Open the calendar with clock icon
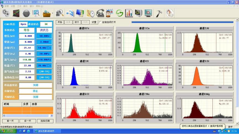239x134 pixels. pyautogui.click(x=90, y=13)
